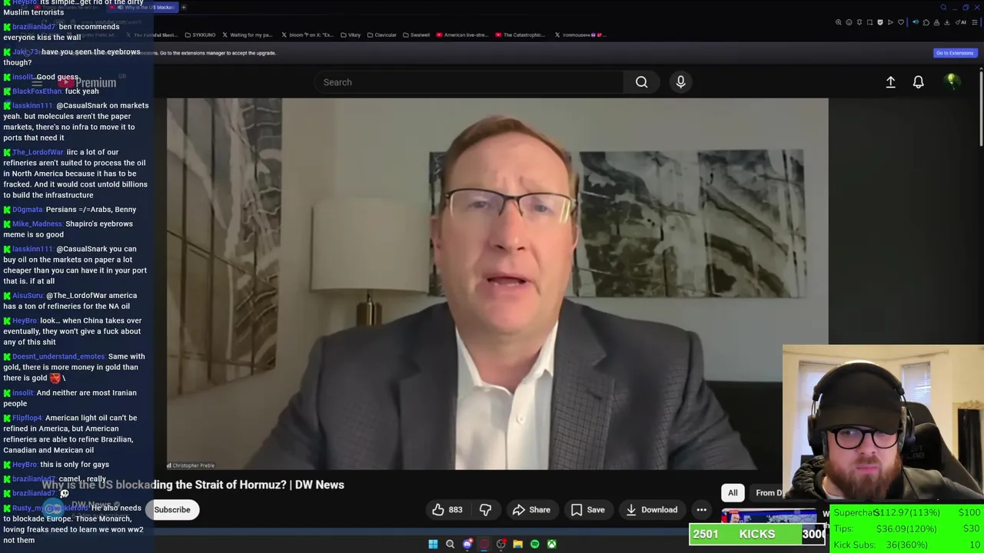Open Spotify from the taskbar

(x=534, y=544)
